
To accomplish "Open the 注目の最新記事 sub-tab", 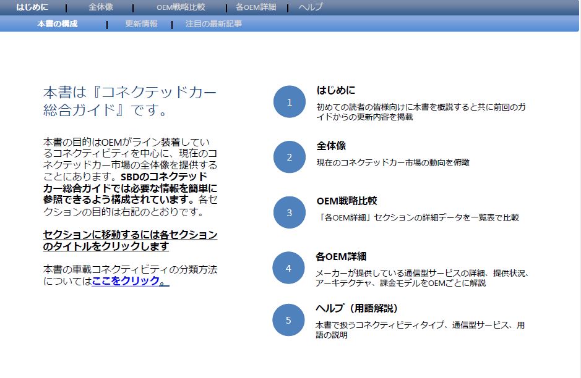I will 213,23.
